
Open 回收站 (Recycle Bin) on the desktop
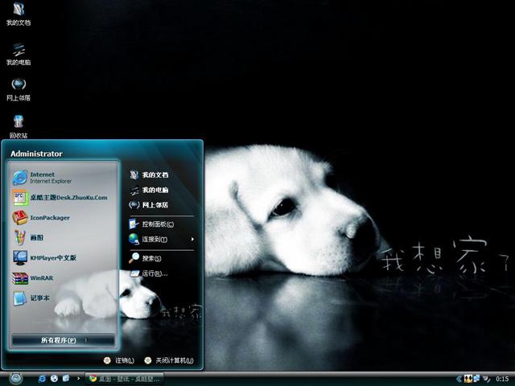pyautogui.click(x=18, y=125)
